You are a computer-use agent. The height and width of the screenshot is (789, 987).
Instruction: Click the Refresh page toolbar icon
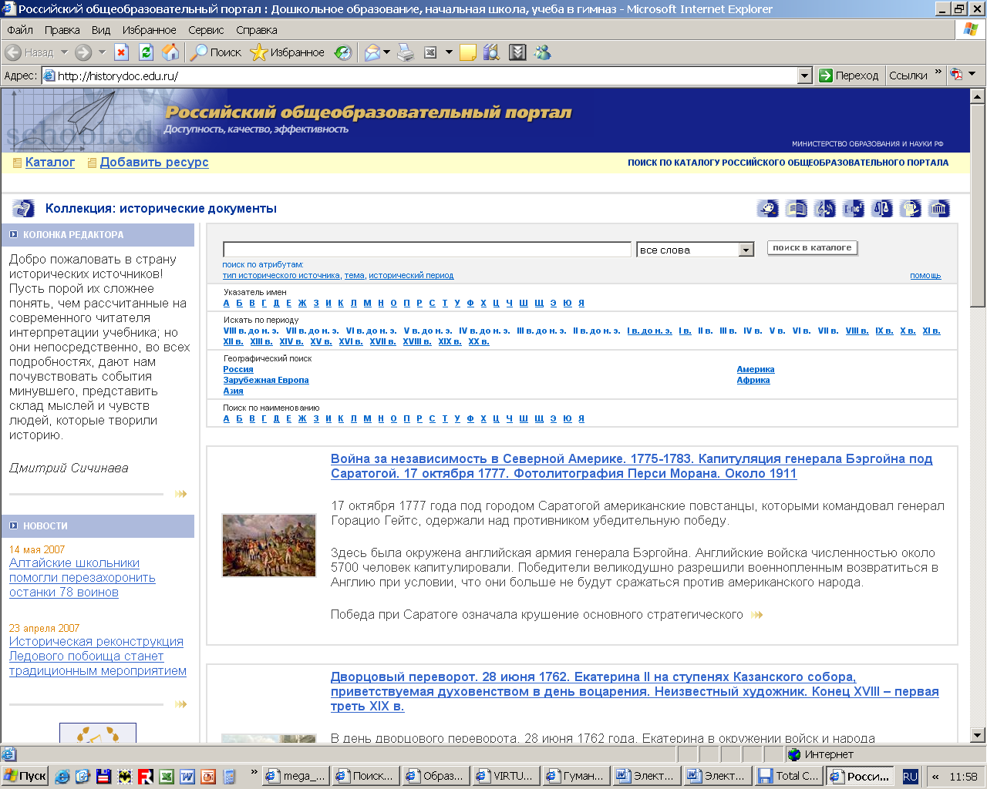[146, 52]
